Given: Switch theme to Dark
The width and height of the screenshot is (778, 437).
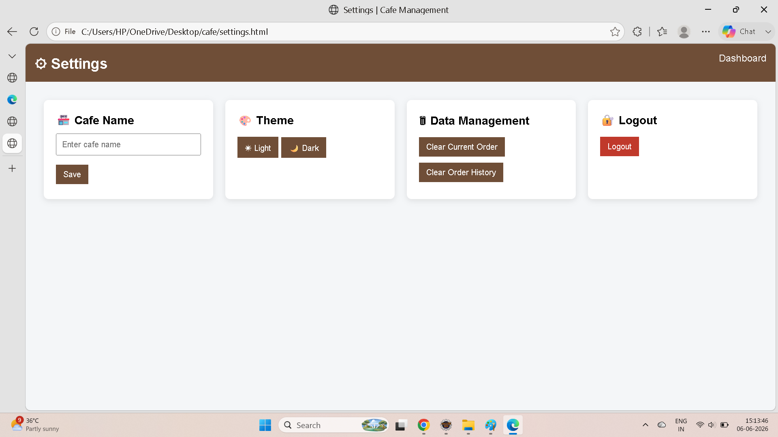Looking at the screenshot, I should coord(304,148).
